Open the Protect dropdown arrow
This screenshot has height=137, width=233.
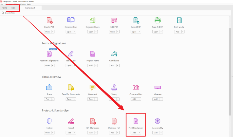(53, 133)
